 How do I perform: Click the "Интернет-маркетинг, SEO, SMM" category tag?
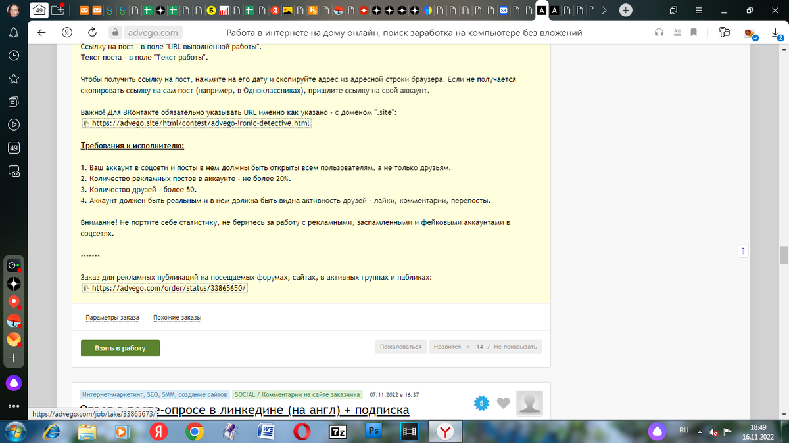pos(155,395)
